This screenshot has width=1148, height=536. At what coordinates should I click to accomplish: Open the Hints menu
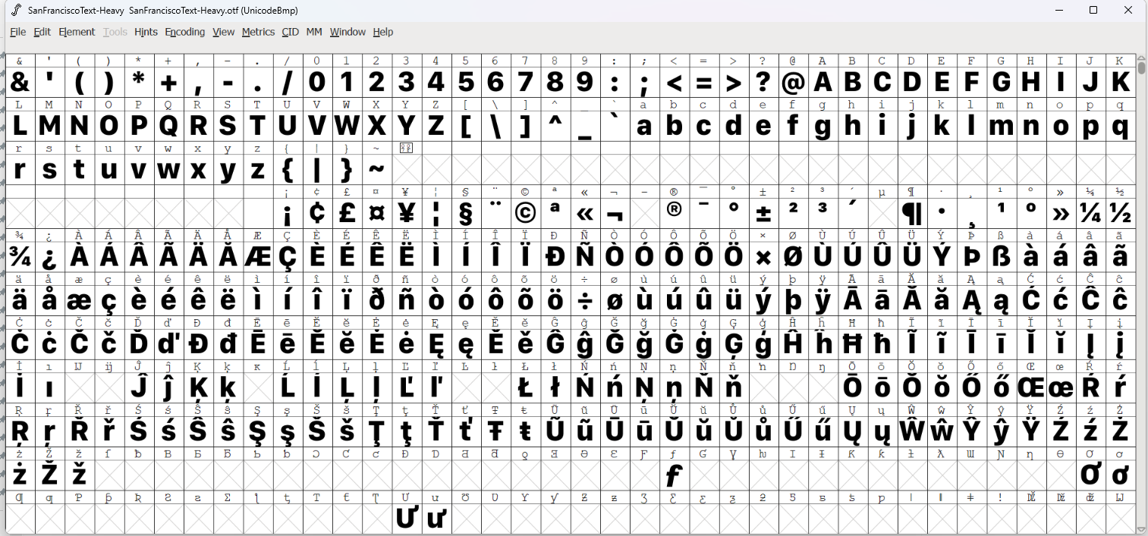[146, 32]
